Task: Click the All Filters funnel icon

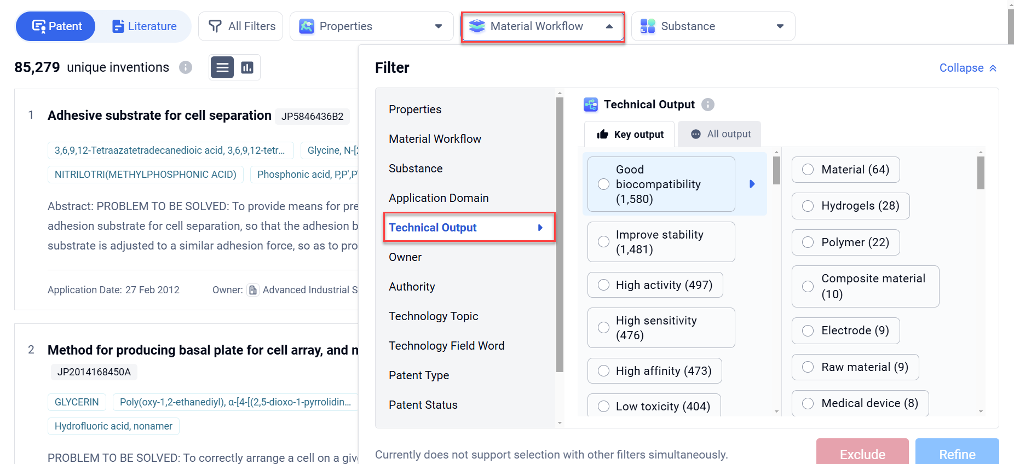Action: 215,26
